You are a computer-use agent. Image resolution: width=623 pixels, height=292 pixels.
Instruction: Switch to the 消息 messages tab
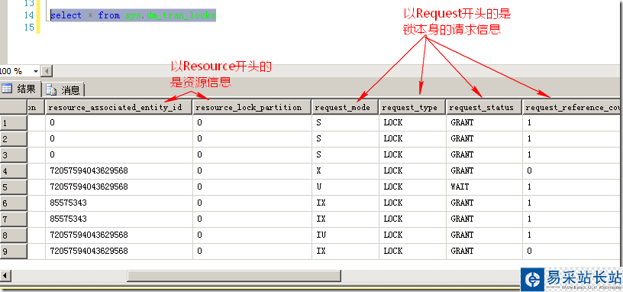pos(63,90)
